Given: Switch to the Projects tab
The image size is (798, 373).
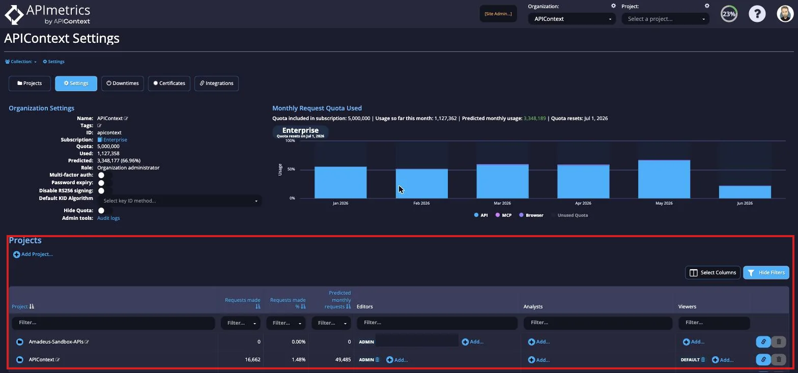Looking at the screenshot, I should (30, 83).
